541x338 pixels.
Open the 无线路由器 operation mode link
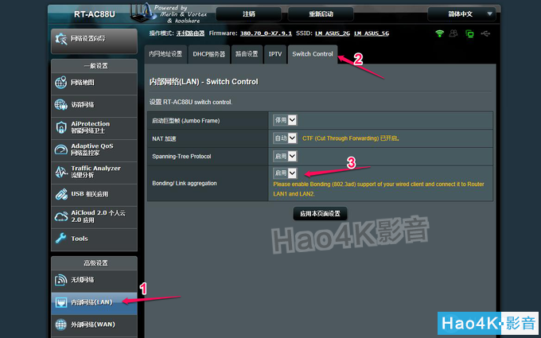point(190,33)
